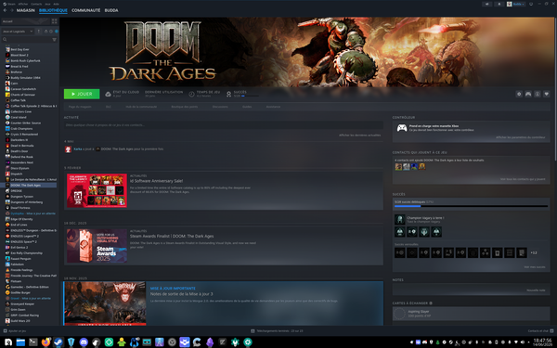Open the BUDDA profile tab
Viewport: 557px width, 348px height.
click(111, 10)
